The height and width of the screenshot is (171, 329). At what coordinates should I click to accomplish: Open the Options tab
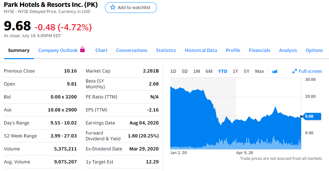pyautogui.click(x=314, y=50)
